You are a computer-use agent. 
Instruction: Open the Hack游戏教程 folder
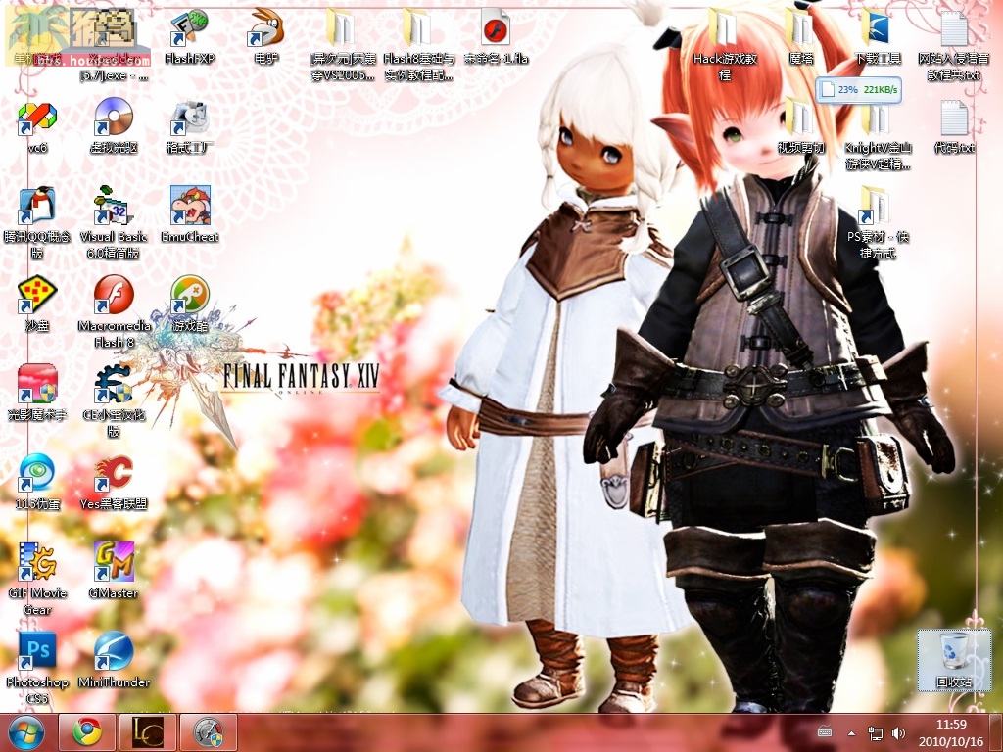[x=725, y=46]
